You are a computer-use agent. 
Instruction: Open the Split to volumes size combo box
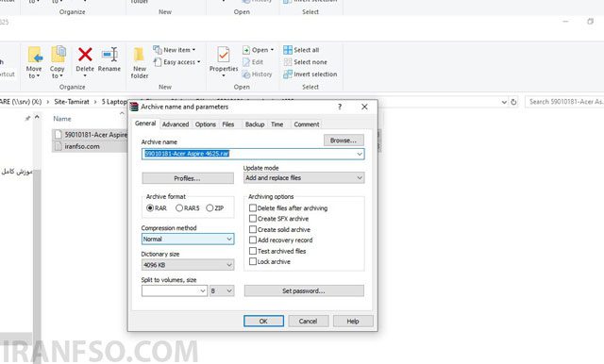(x=175, y=290)
